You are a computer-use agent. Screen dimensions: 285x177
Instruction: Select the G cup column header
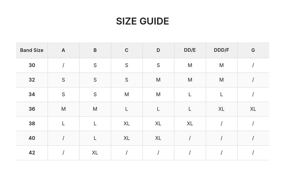pyautogui.click(x=253, y=50)
